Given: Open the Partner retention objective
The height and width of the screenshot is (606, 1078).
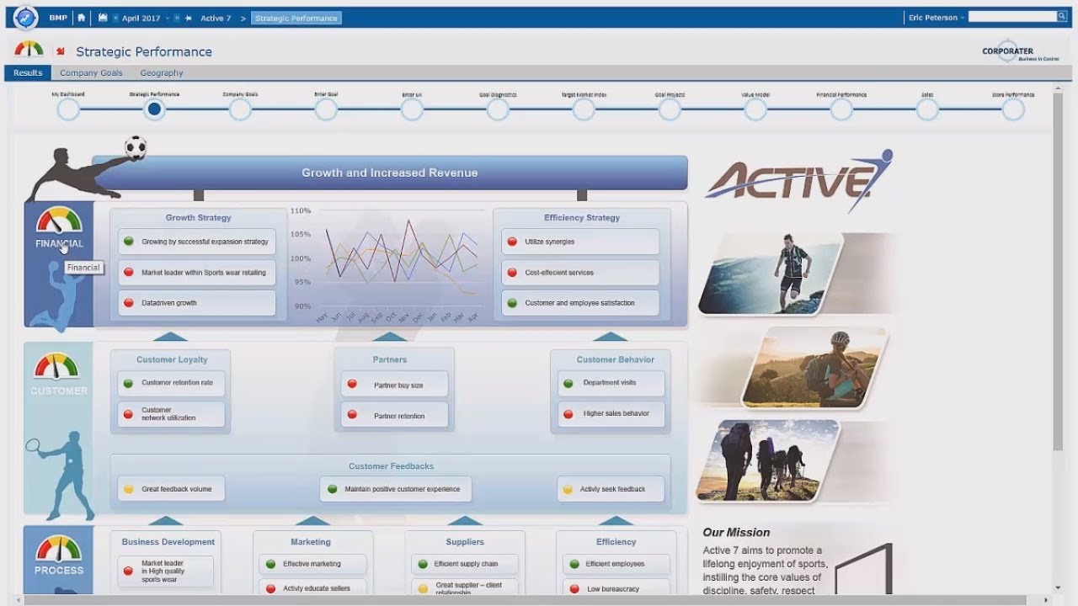Looking at the screenshot, I should coord(395,416).
